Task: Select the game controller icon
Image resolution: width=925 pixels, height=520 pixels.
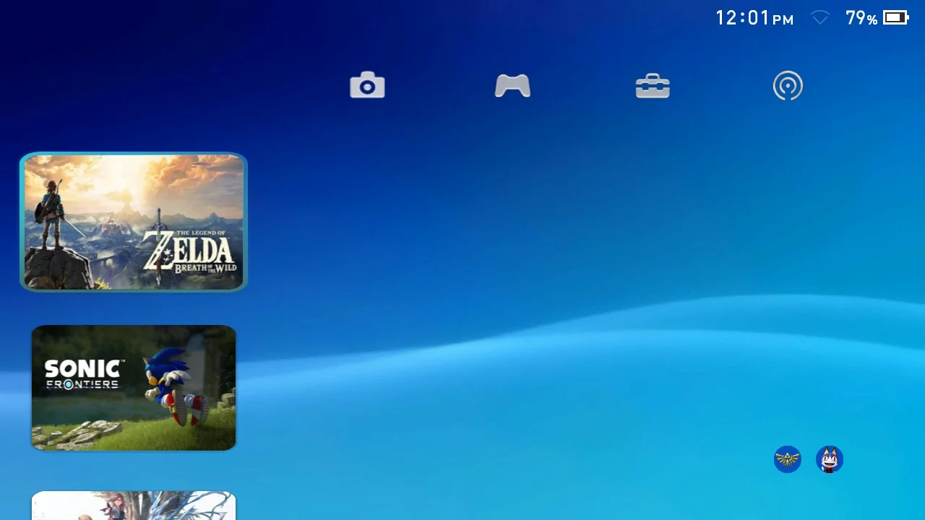Action: pyautogui.click(x=512, y=86)
